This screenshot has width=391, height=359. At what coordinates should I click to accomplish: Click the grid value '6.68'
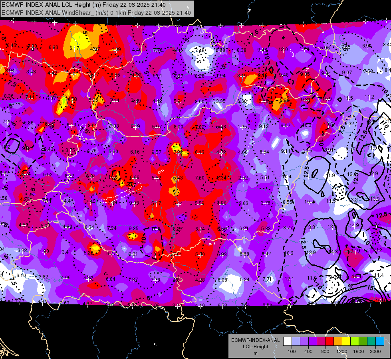pos(244,254)
